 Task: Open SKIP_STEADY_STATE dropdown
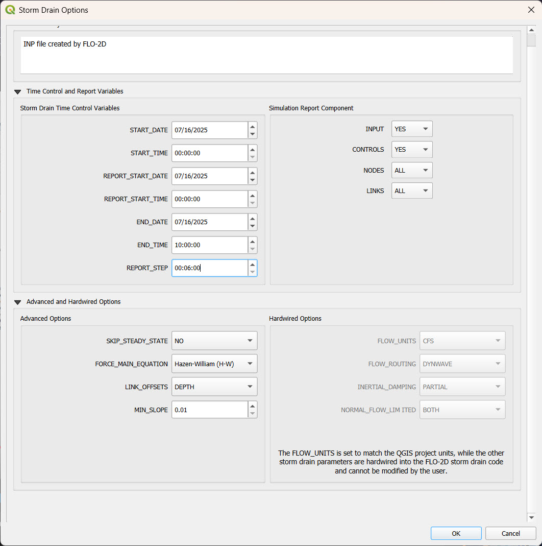click(x=214, y=341)
